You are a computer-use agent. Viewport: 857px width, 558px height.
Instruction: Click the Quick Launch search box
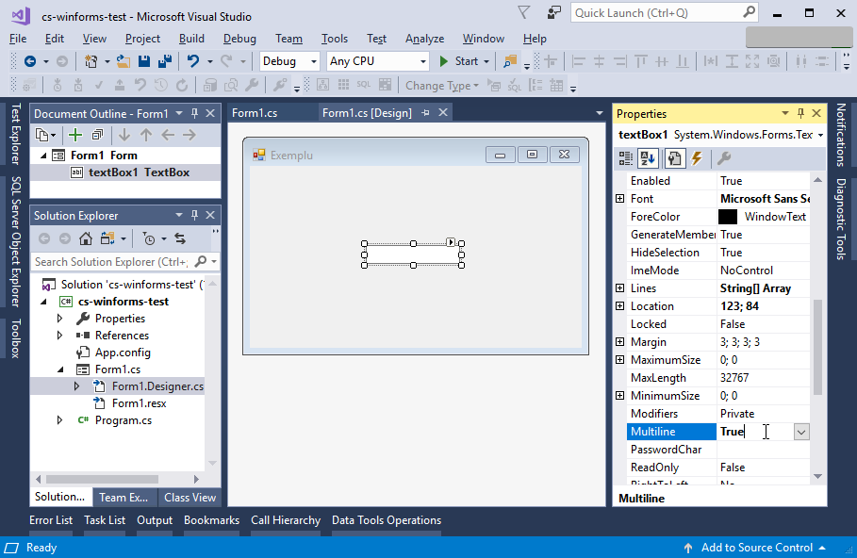[x=664, y=12]
